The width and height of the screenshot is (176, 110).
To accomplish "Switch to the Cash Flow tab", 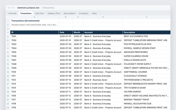I will point(39,13).
